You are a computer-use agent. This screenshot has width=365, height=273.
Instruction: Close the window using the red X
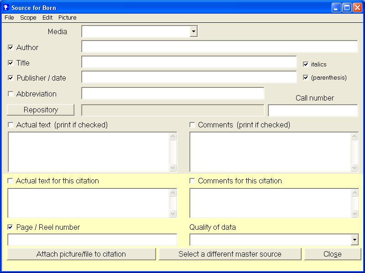[357, 8]
